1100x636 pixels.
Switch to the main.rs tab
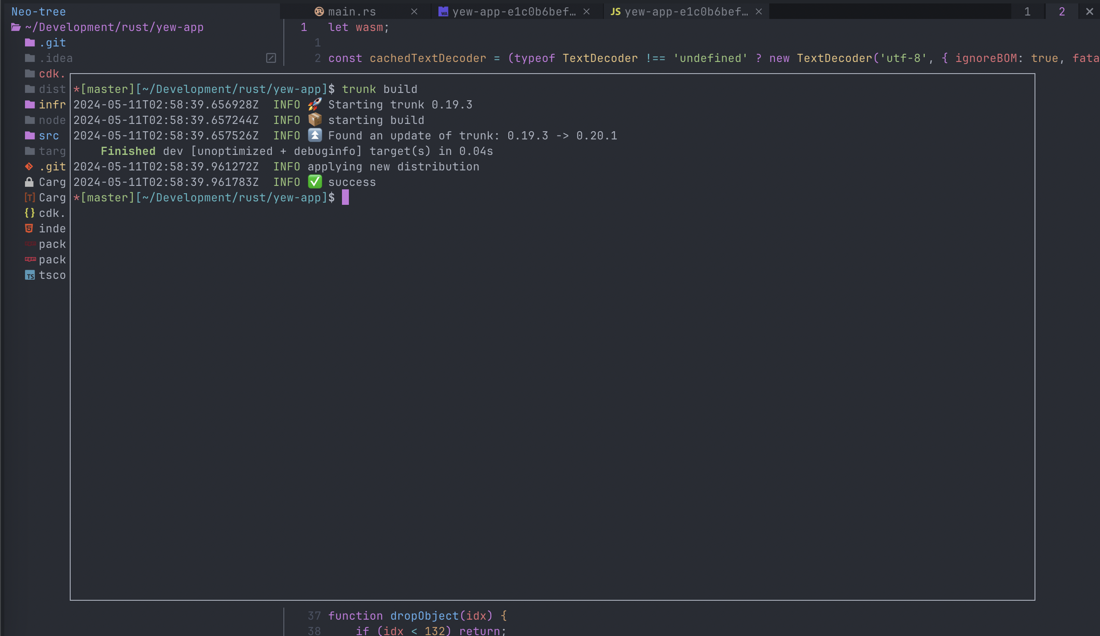(x=352, y=12)
